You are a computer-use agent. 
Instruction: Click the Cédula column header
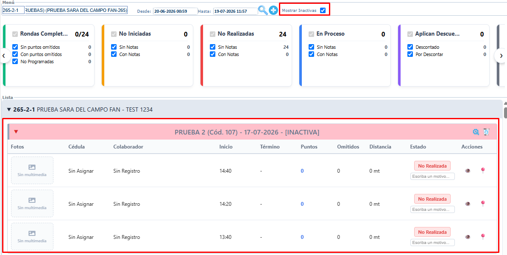[x=77, y=147]
